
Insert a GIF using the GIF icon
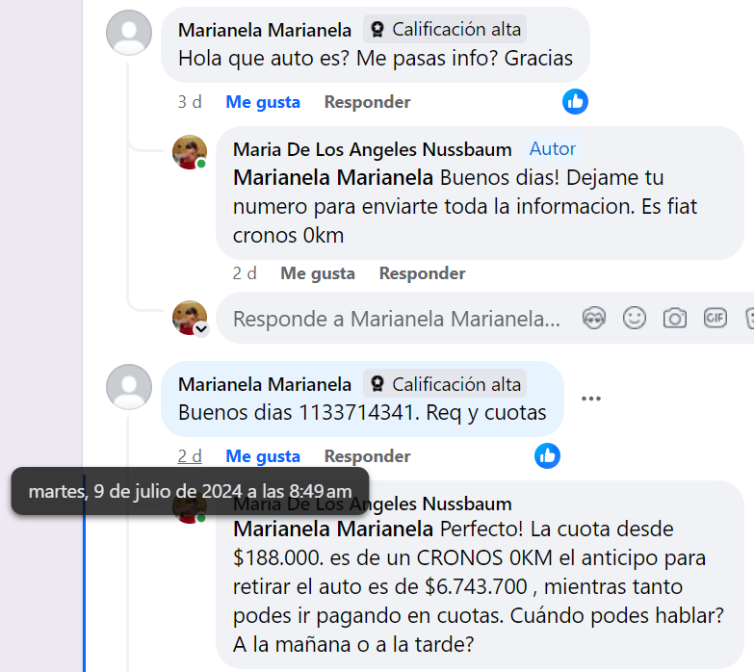pyautogui.click(x=715, y=319)
